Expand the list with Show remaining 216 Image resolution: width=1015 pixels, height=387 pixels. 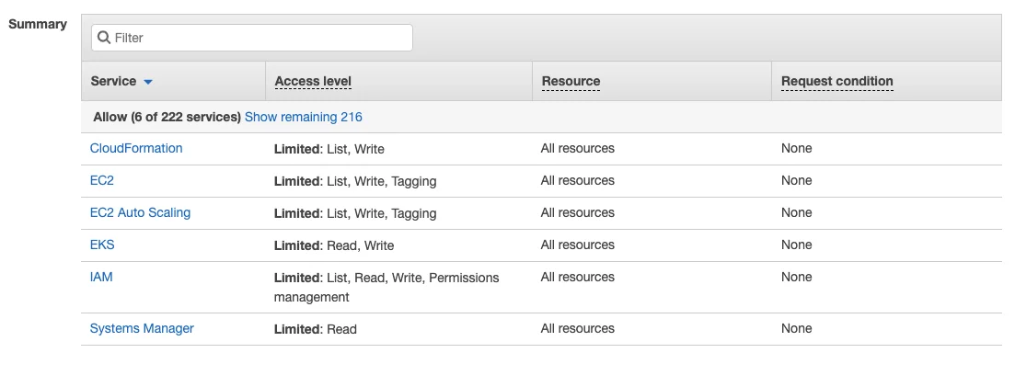tap(303, 117)
